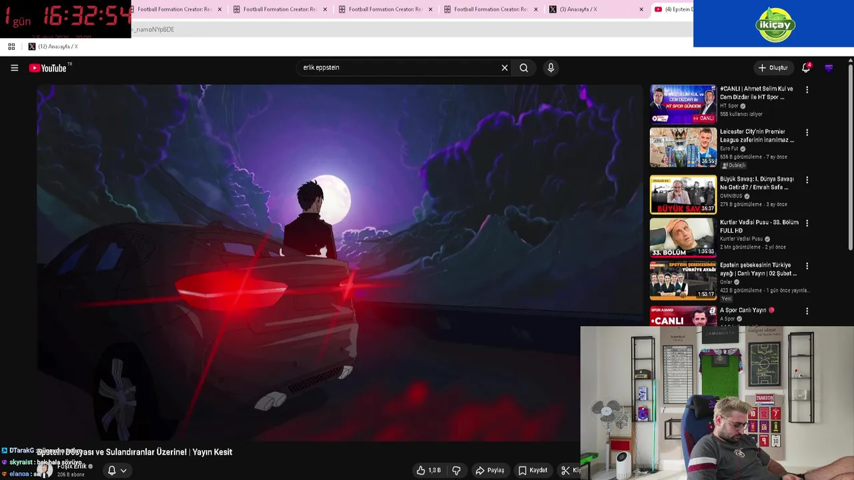The width and height of the screenshot is (854, 480).
Task: Play the Leicester City Premier League thumbnail
Action: pyautogui.click(x=683, y=147)
